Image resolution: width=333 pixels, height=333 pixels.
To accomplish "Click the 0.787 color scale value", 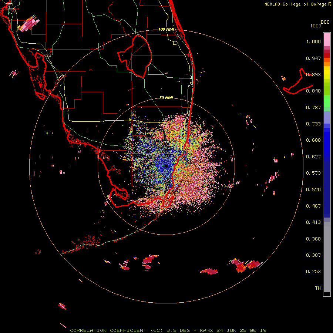I will coord(313,107).
